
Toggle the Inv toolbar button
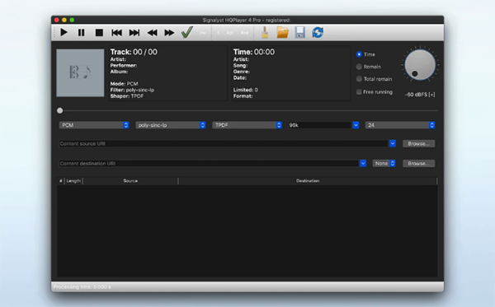203,32
